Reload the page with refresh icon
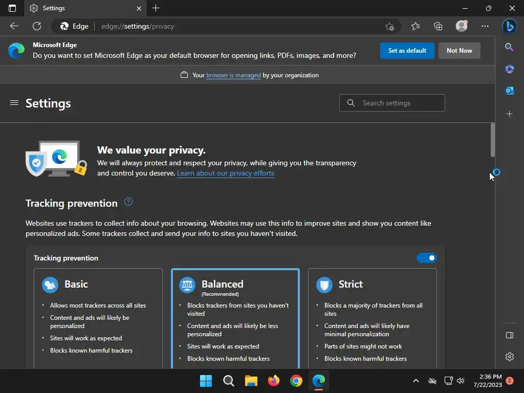Screen dimensions: 524x393 tap(37, 26)
